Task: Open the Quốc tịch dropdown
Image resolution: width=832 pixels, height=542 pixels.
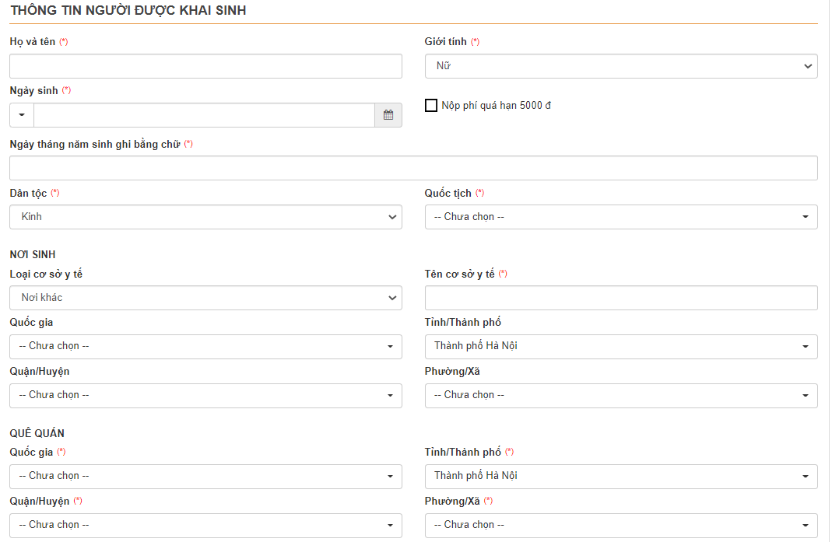Action: click(x=620, y=217)
